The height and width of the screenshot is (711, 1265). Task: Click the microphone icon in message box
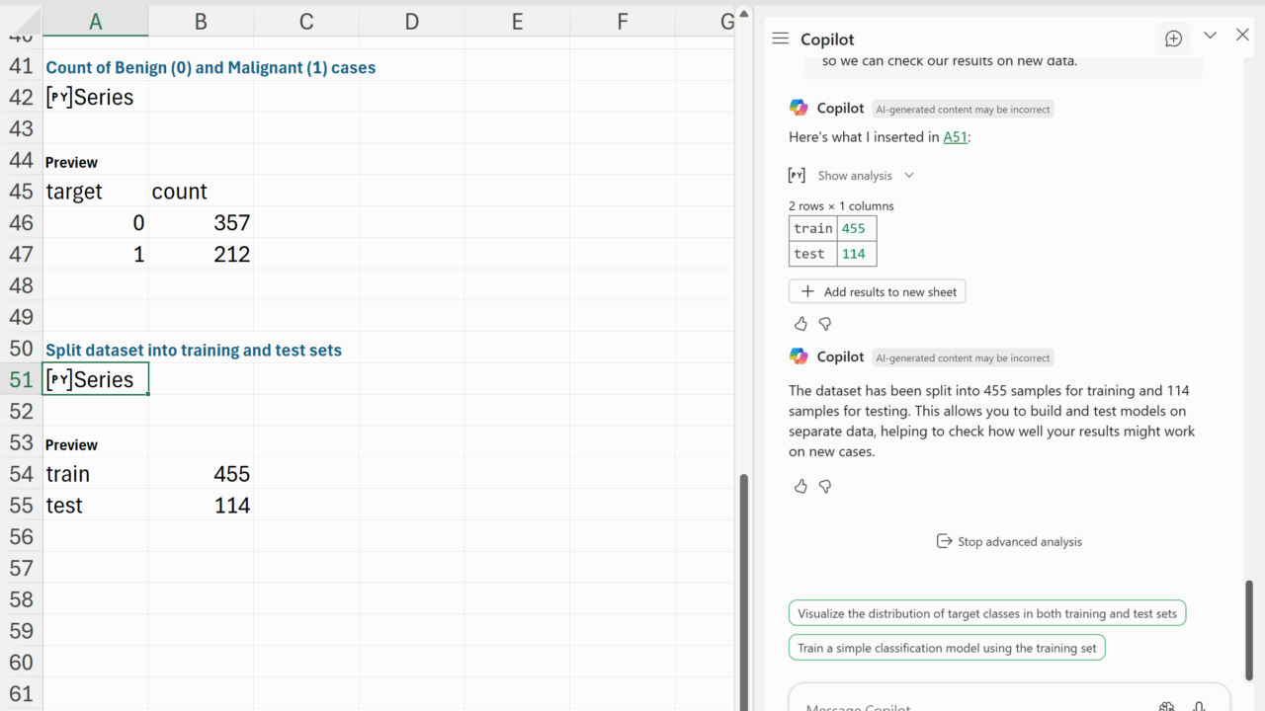(1199, 706)
